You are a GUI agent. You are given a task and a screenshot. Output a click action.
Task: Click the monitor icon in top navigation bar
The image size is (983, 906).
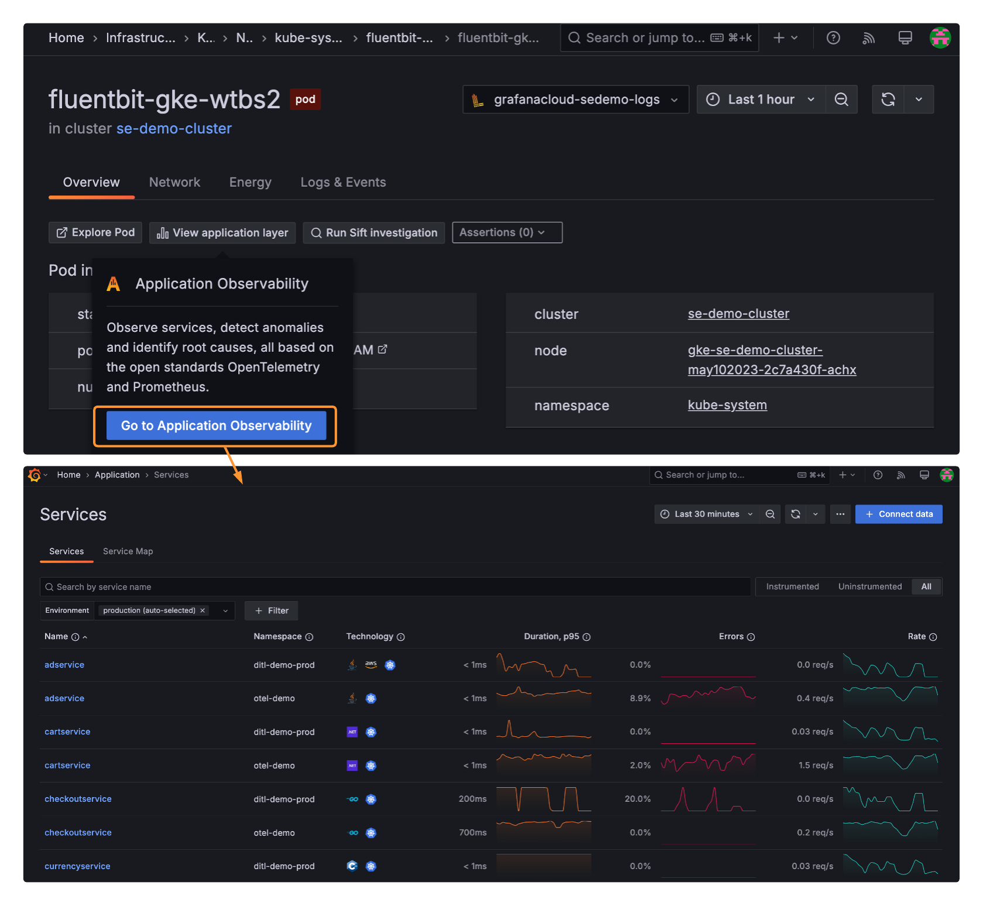905,38
